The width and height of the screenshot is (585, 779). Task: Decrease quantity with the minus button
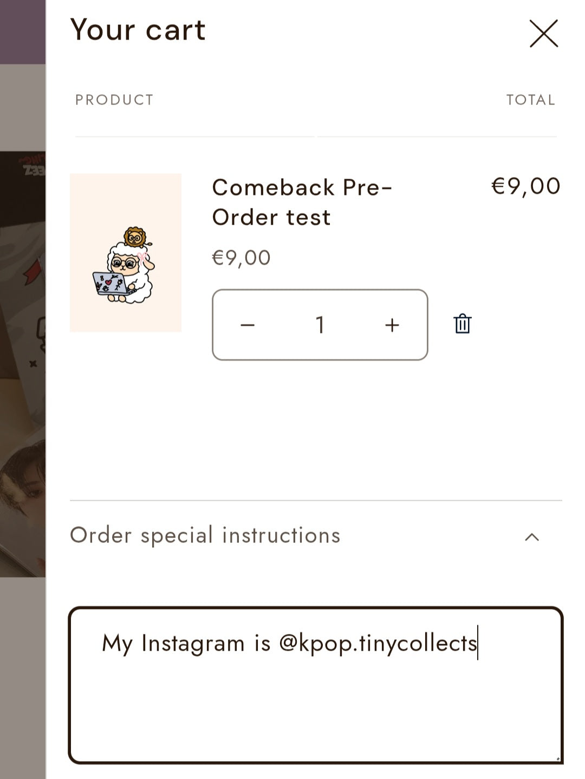[x=248, y=325]
